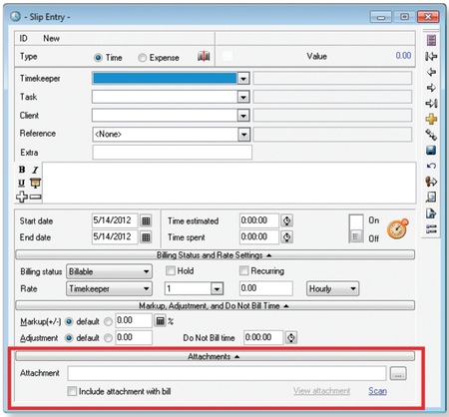Image resolution: width=449 pixels, height=417 pixels.
Task: Check the Recurring checkbox
Action: pyautogui.click(x=243, y=270)
